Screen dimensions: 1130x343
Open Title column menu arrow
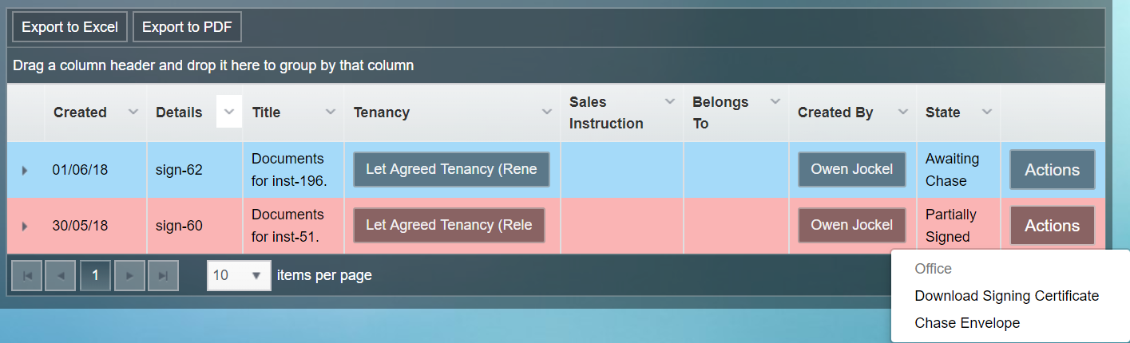point(331,112)
